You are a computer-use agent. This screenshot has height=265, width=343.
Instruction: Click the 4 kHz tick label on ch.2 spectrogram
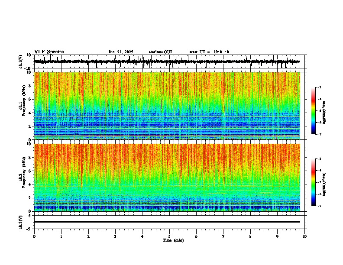(30, 184)
